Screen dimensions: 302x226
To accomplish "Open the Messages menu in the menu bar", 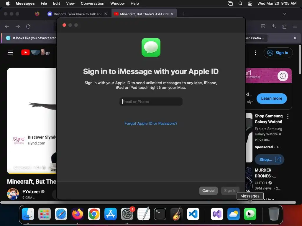I will (x=25, y=4).
